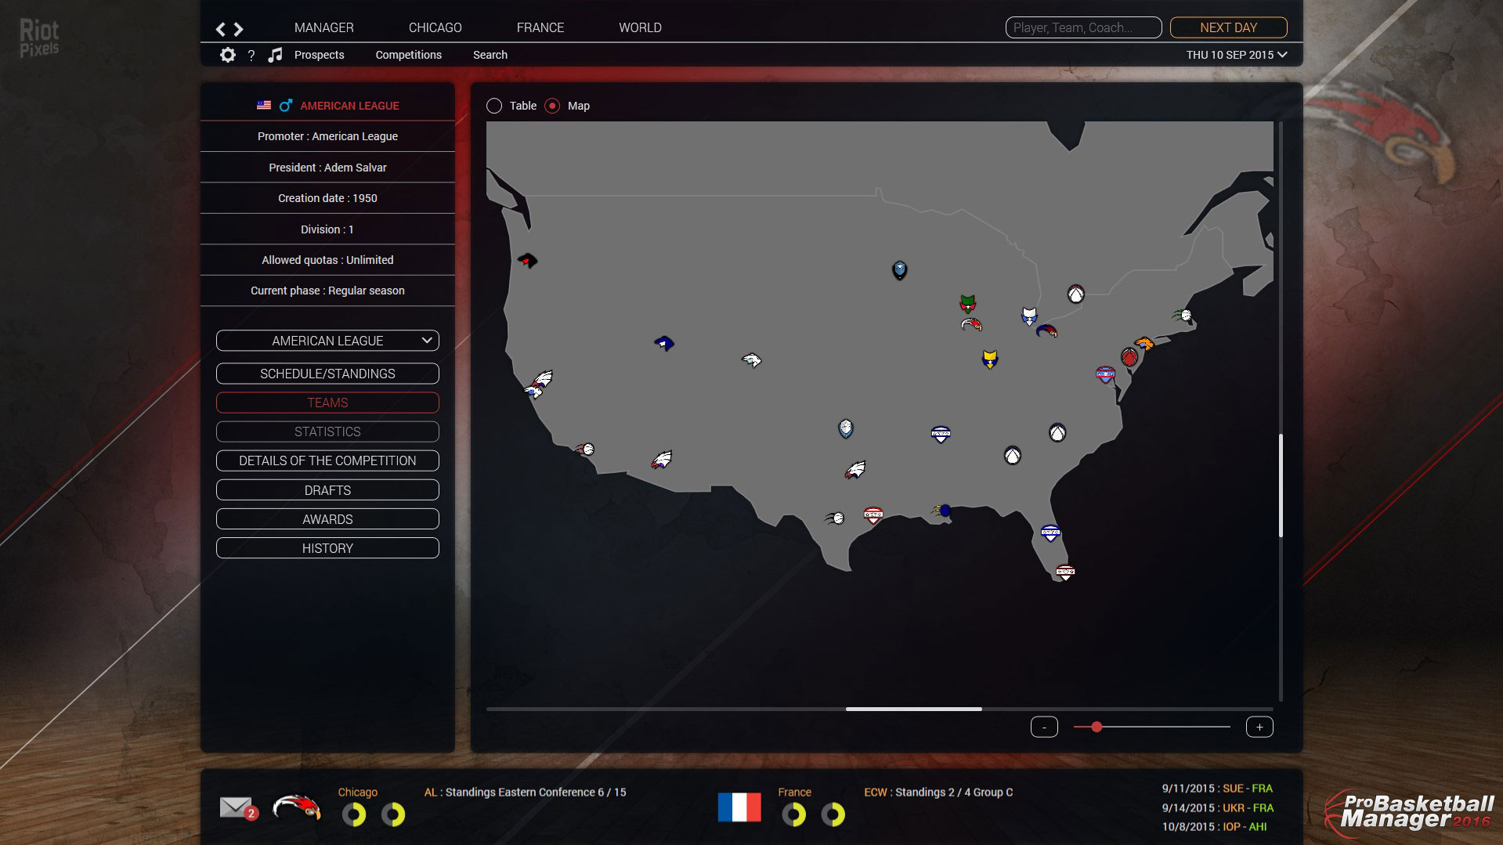Click the back navigation arrow
Image resolution: width=1503 pixels, height=845 pixels.
coord(221,29)
